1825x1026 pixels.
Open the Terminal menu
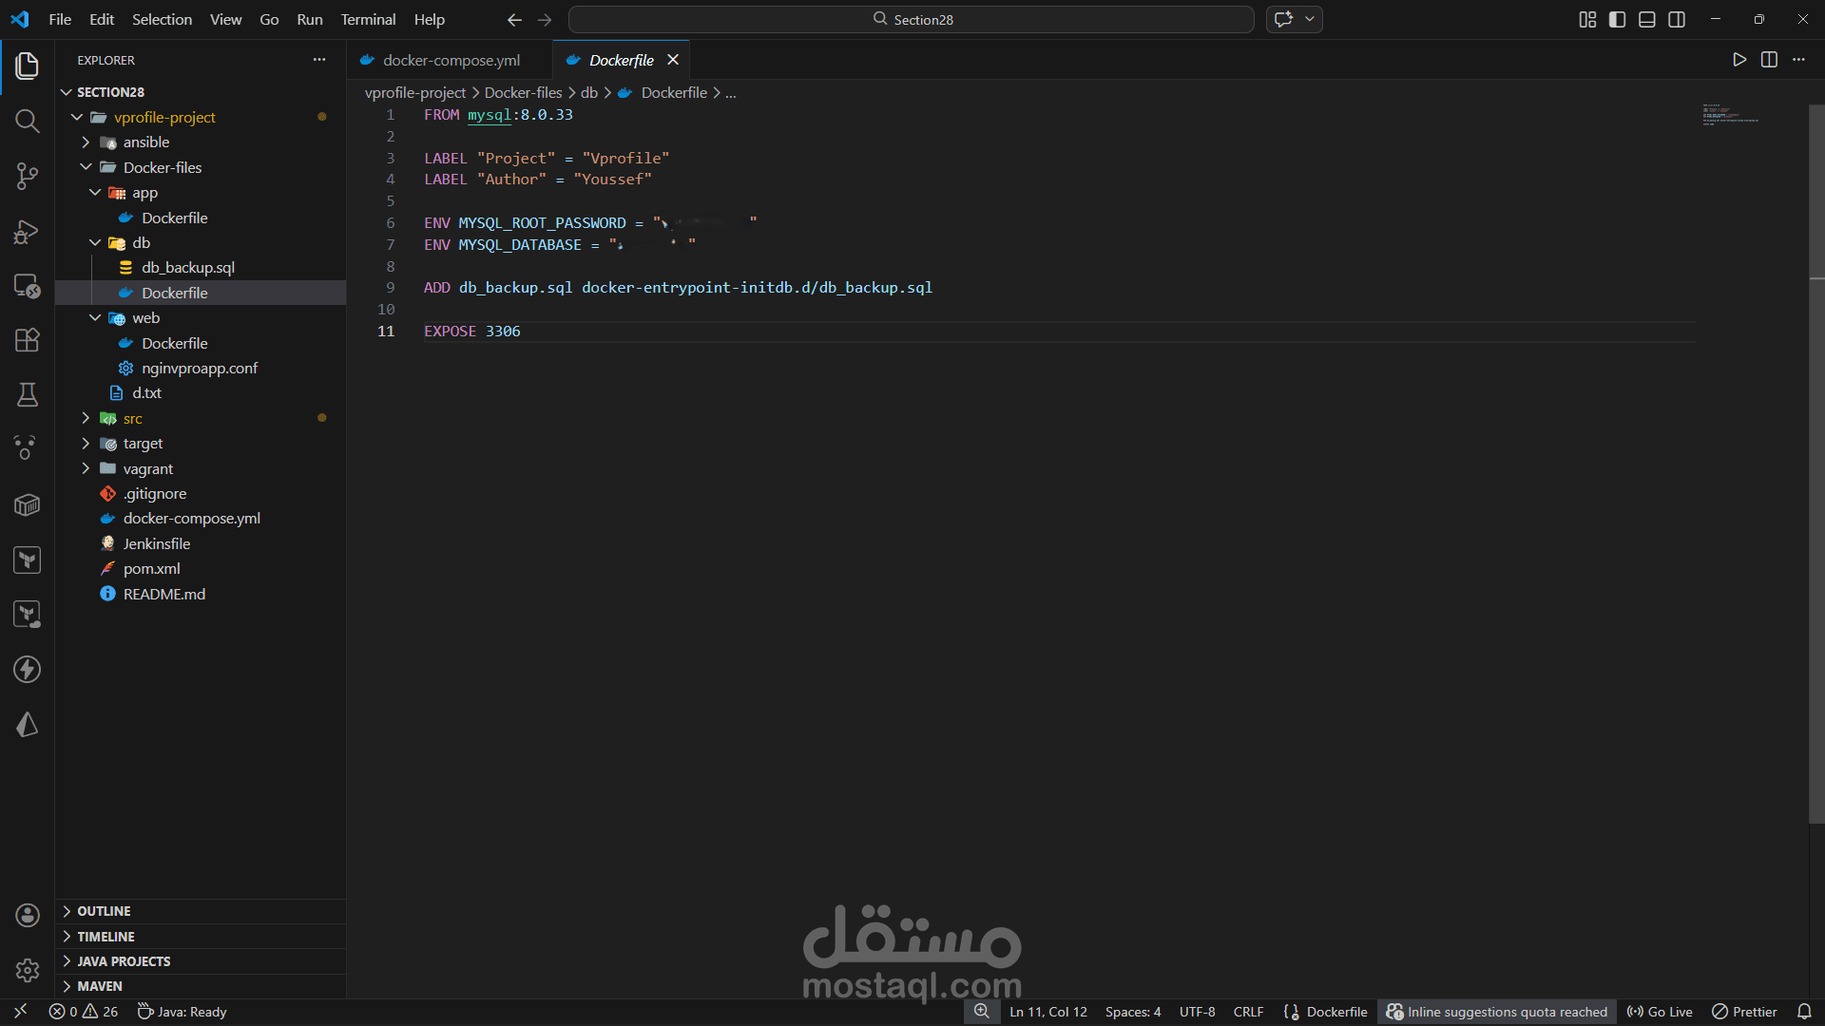[368, 20]
